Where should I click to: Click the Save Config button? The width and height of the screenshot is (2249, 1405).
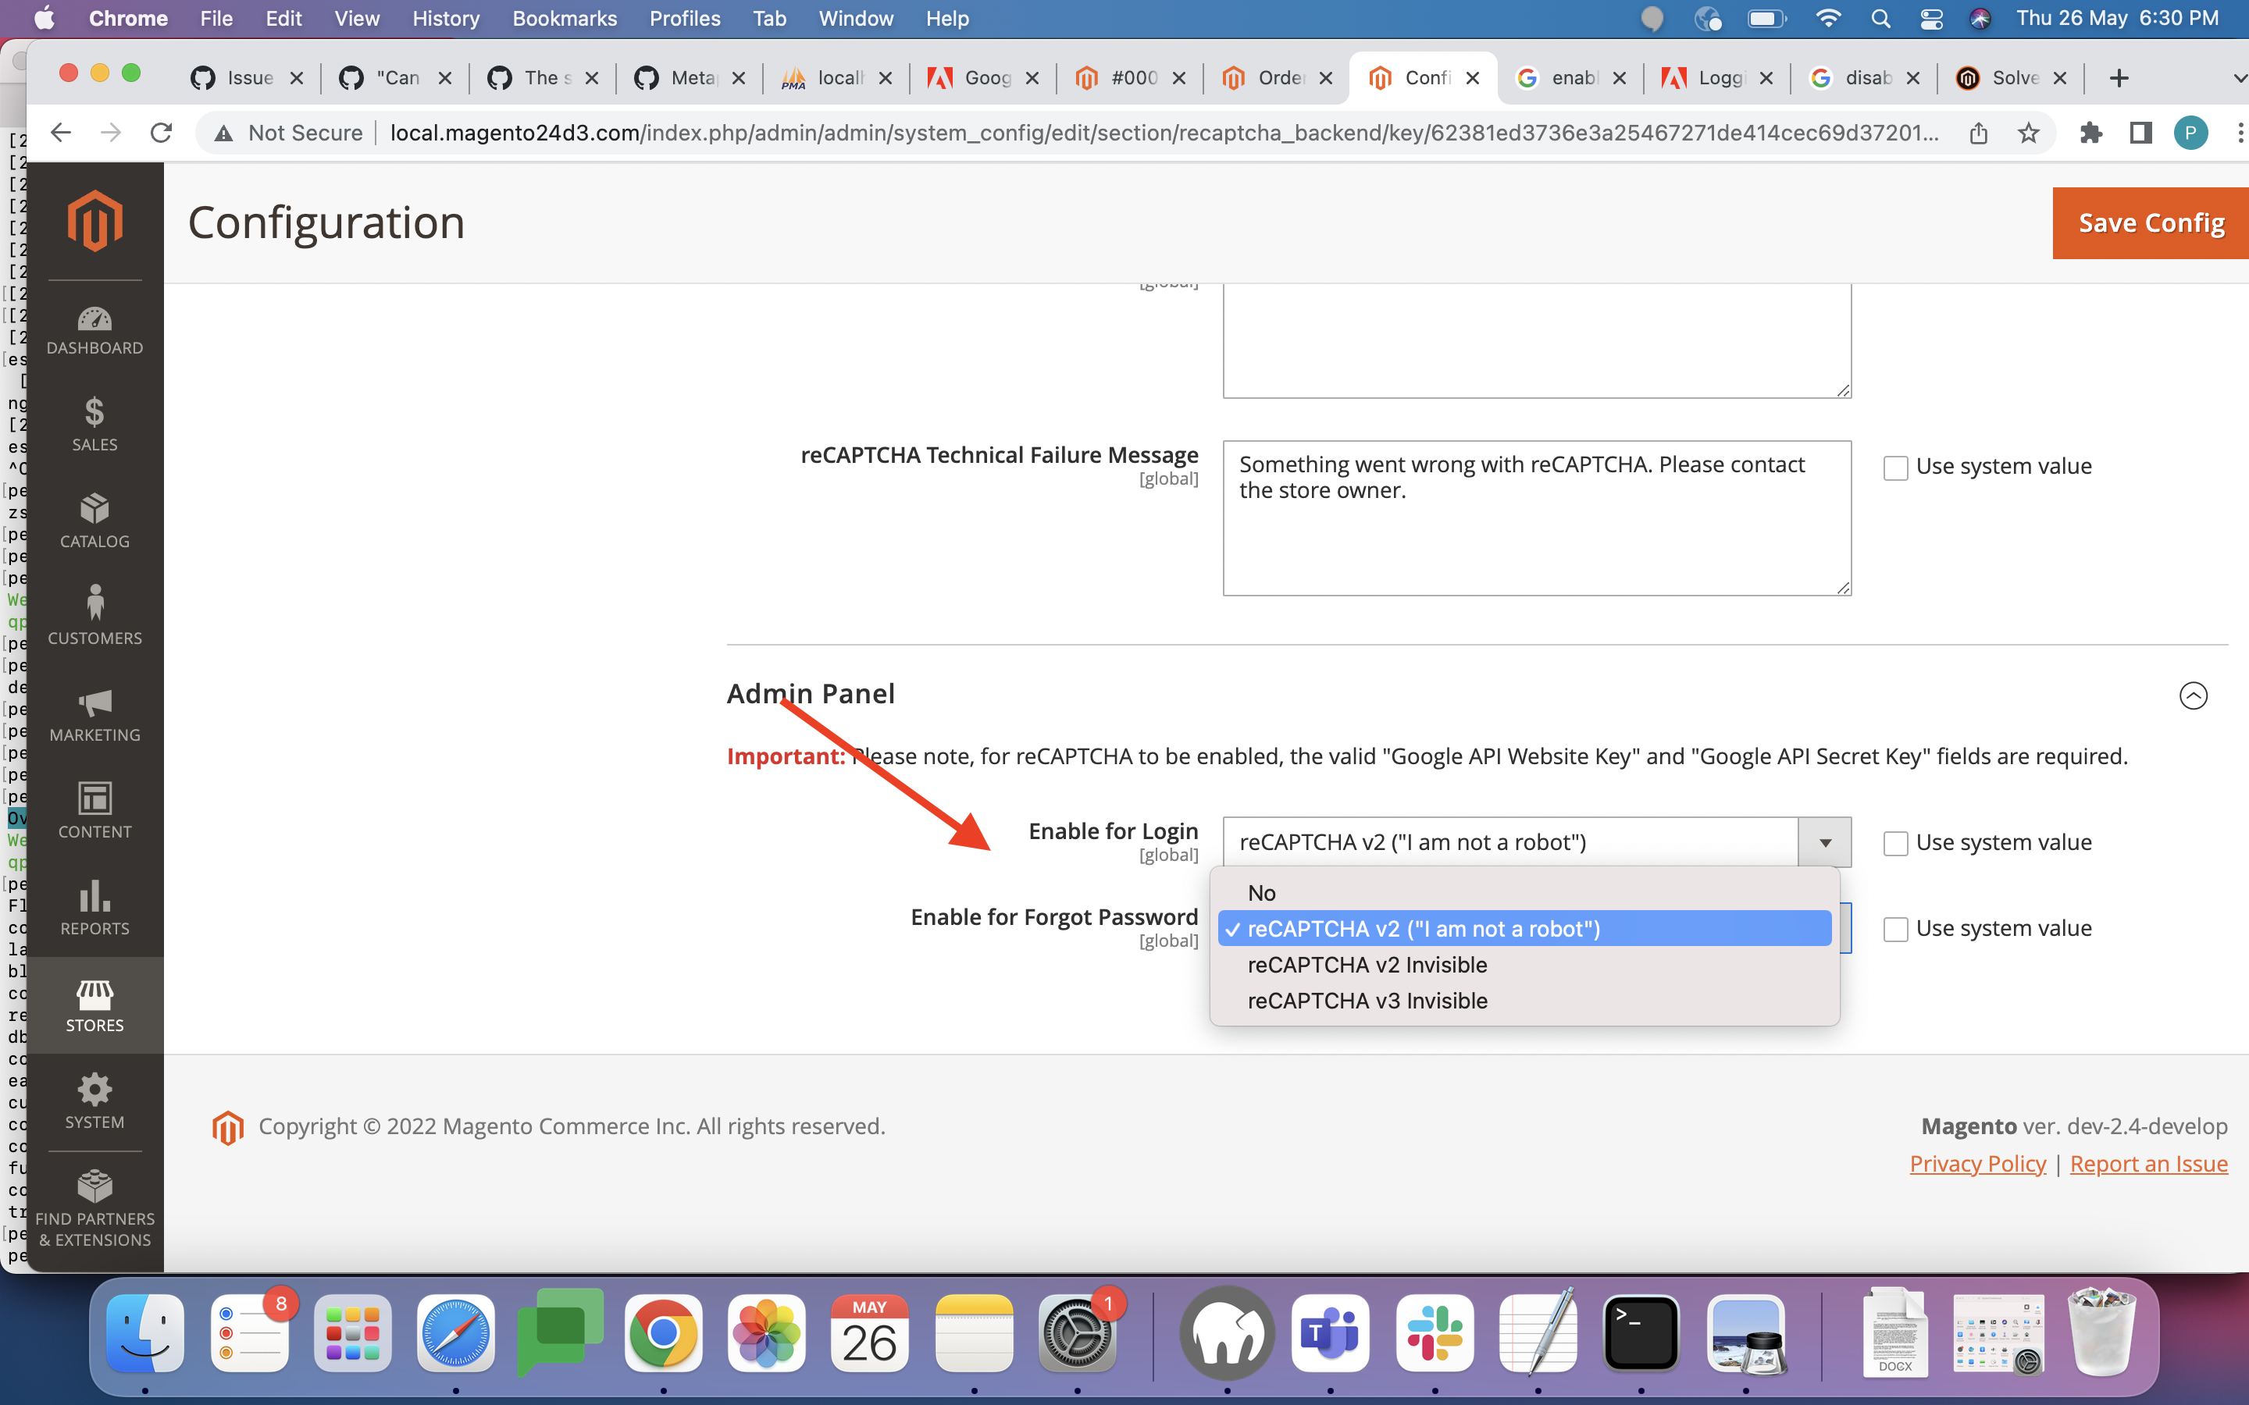tap(2151, 223)
